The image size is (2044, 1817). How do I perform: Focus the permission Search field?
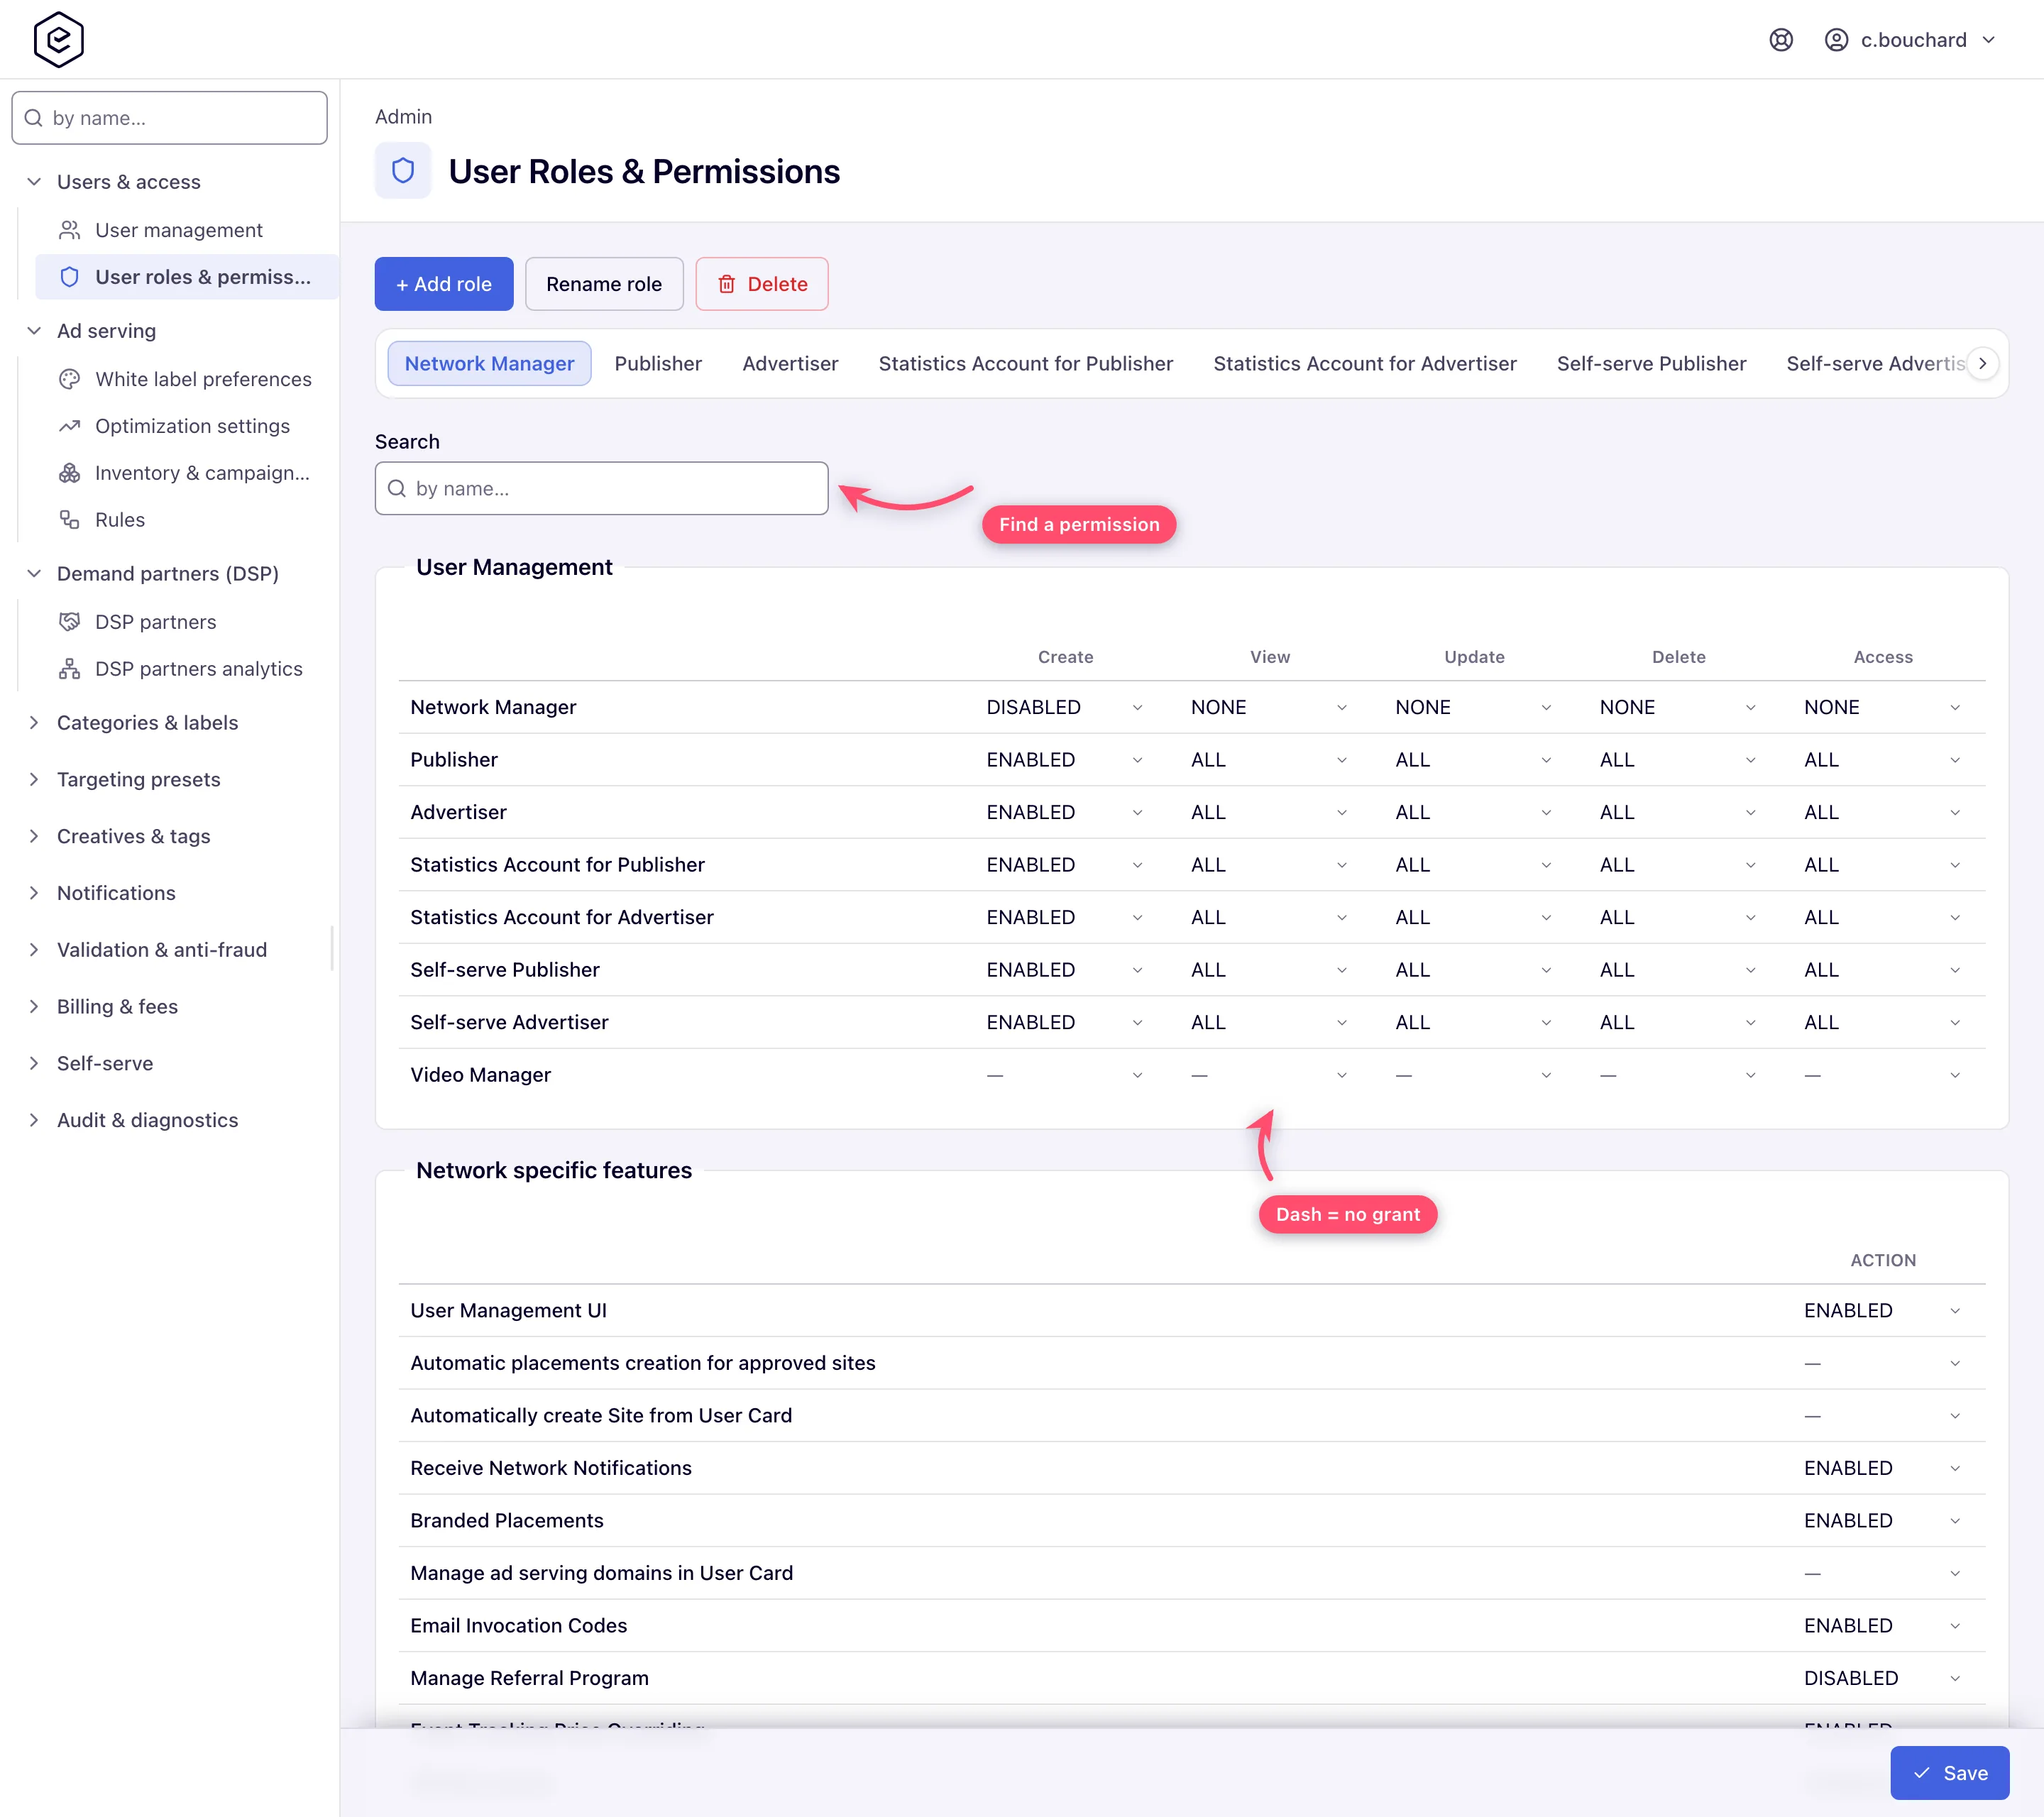tap(601, 489)
